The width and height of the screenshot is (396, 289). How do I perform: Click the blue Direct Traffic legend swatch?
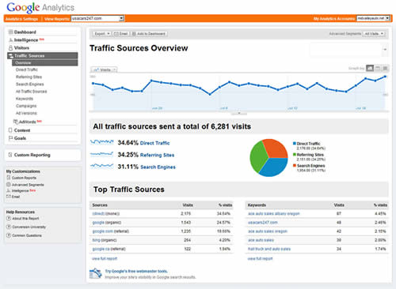[295, 144]
